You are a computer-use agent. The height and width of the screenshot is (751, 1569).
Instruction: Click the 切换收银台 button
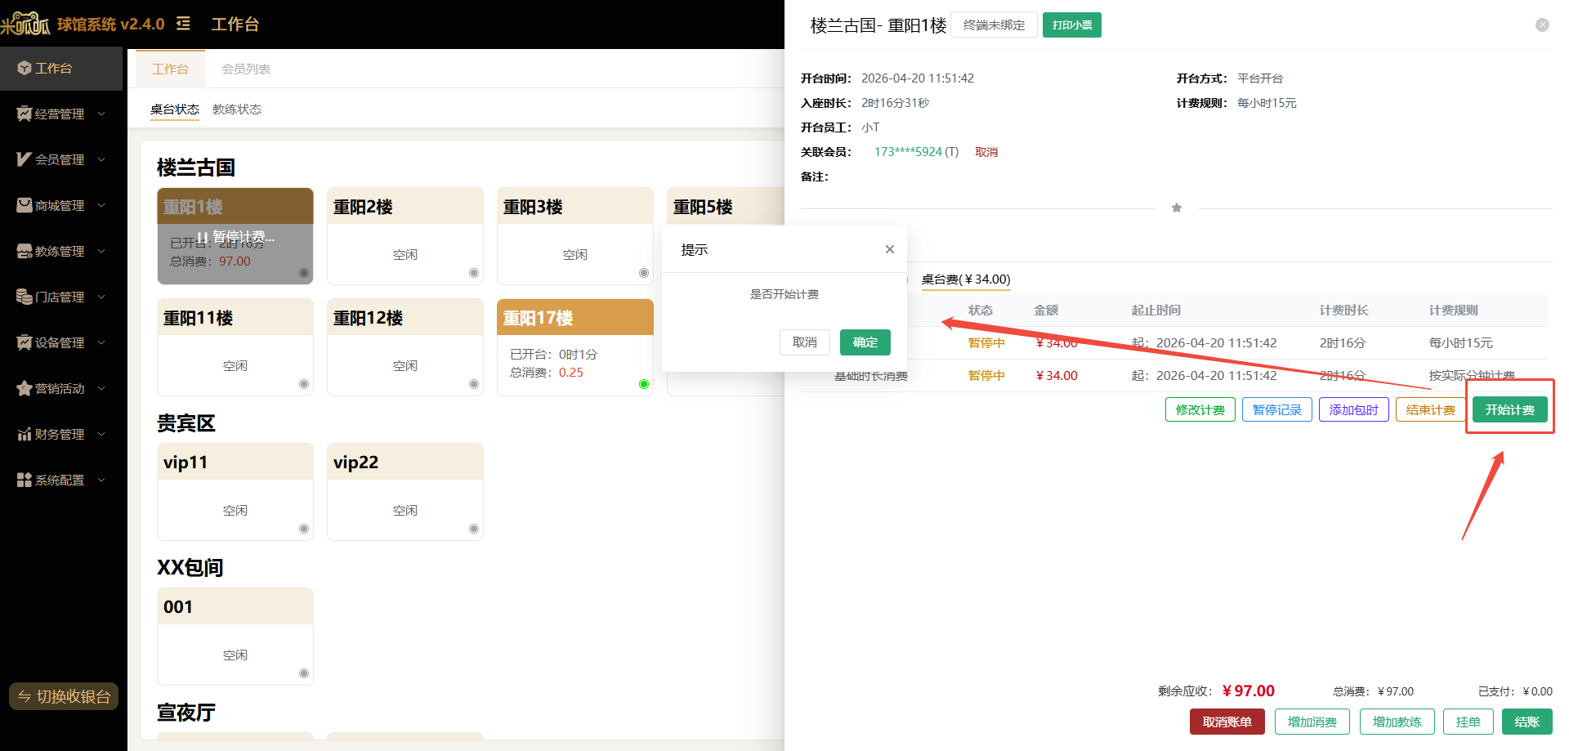click(64, 696)
